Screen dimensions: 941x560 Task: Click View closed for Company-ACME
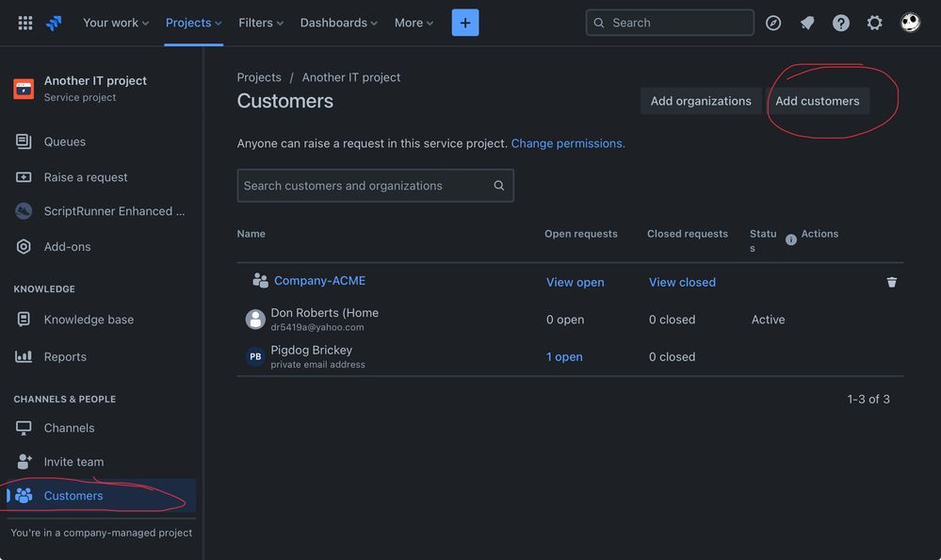point(682,282)
